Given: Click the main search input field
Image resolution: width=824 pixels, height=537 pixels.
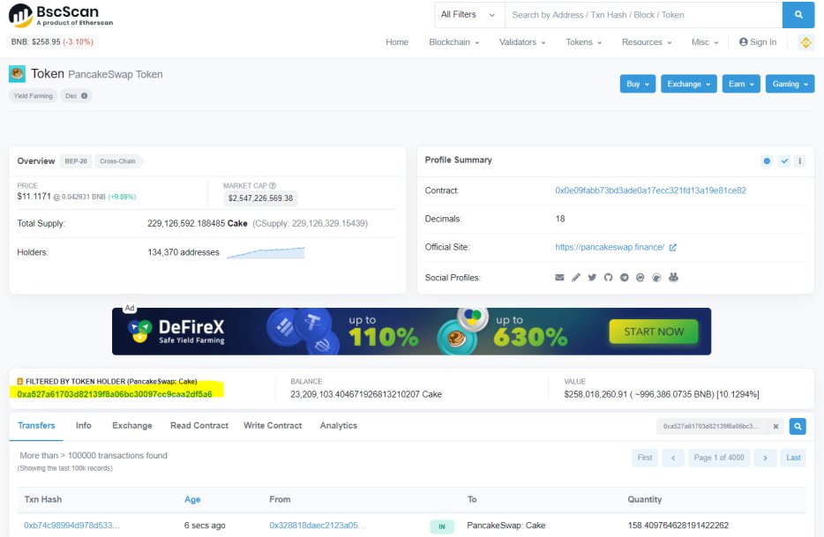Looking at the screenshot, I should [x=643, y=15].
